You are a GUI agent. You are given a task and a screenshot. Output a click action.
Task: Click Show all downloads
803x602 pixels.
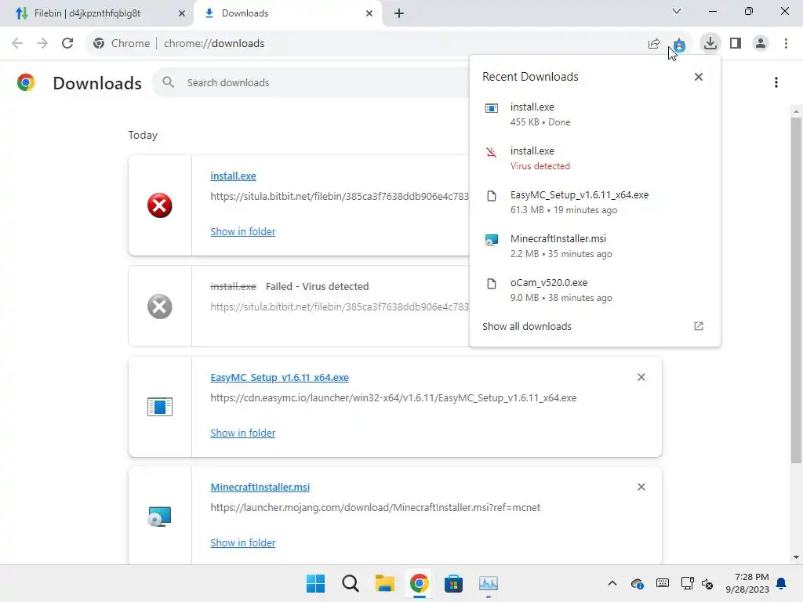[526, 327]
